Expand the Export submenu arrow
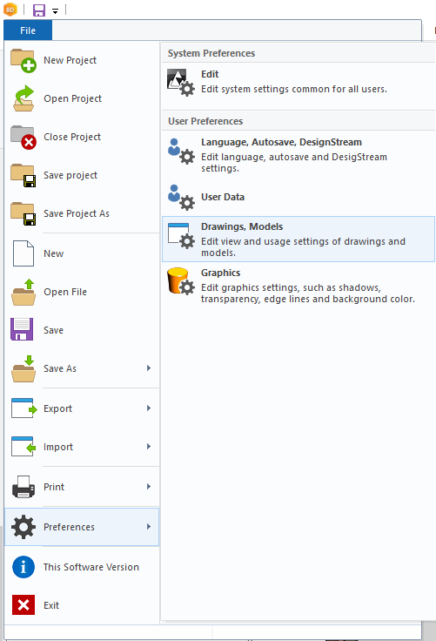Image resolution: width=436 pixels, height=641 pixels. pos(149,408)
